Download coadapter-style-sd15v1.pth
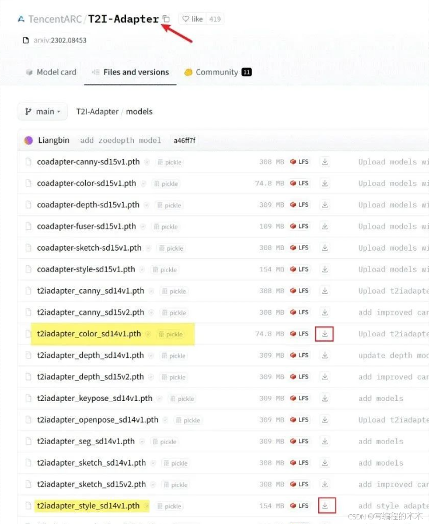The width and height of the screenshot is (429, 524). click(x=325, y=269)
